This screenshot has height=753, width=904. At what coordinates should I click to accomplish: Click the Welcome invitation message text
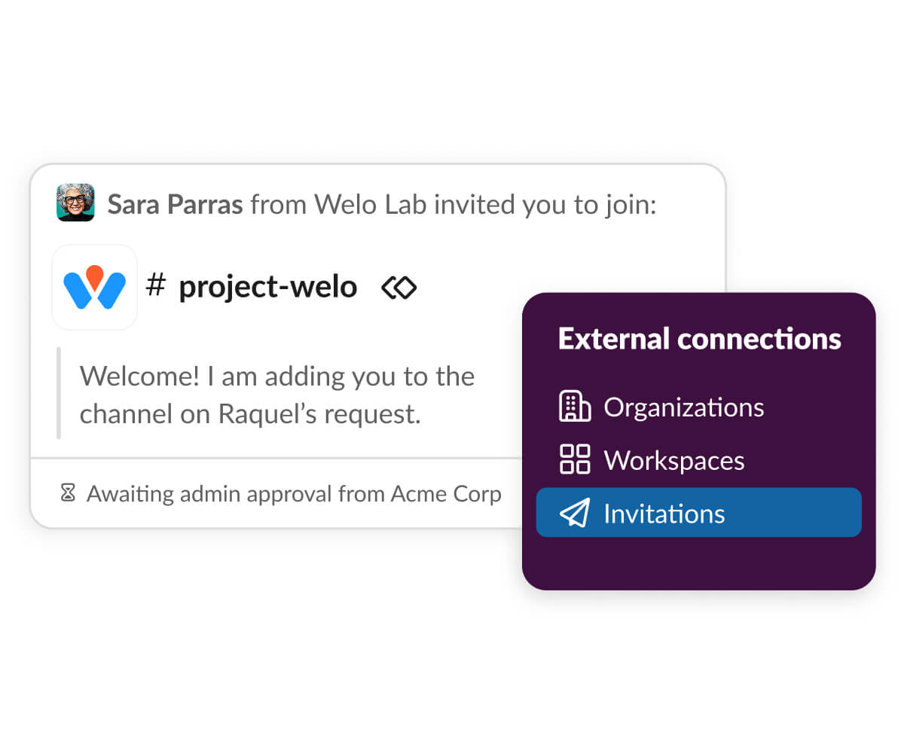[276, 395]
